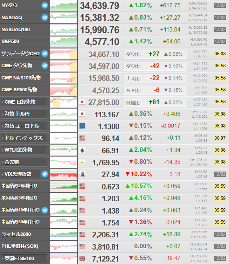Click the scream face icon on VIX row
This screenshot has height=264, width=229.
pos(82,174)
